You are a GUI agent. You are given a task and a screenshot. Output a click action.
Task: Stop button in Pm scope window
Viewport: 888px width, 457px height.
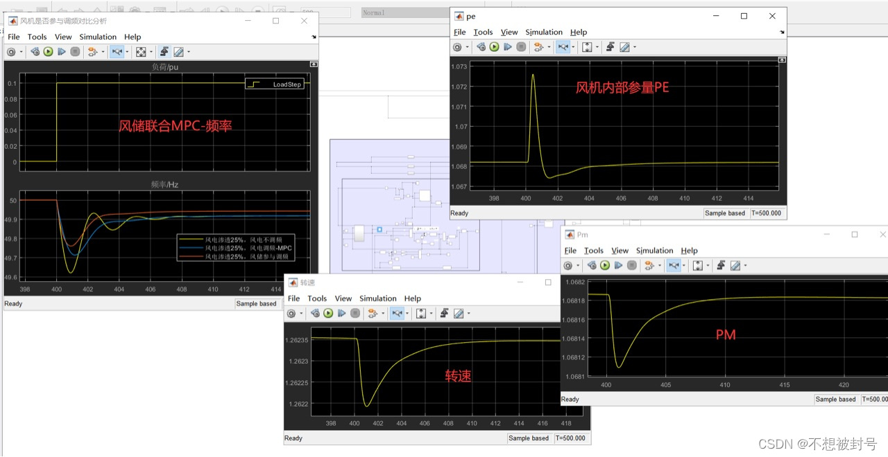click(x=632, y=265)
